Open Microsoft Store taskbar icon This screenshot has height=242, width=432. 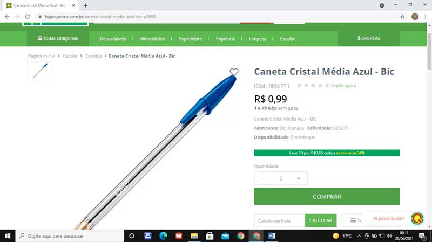(210, 236)
